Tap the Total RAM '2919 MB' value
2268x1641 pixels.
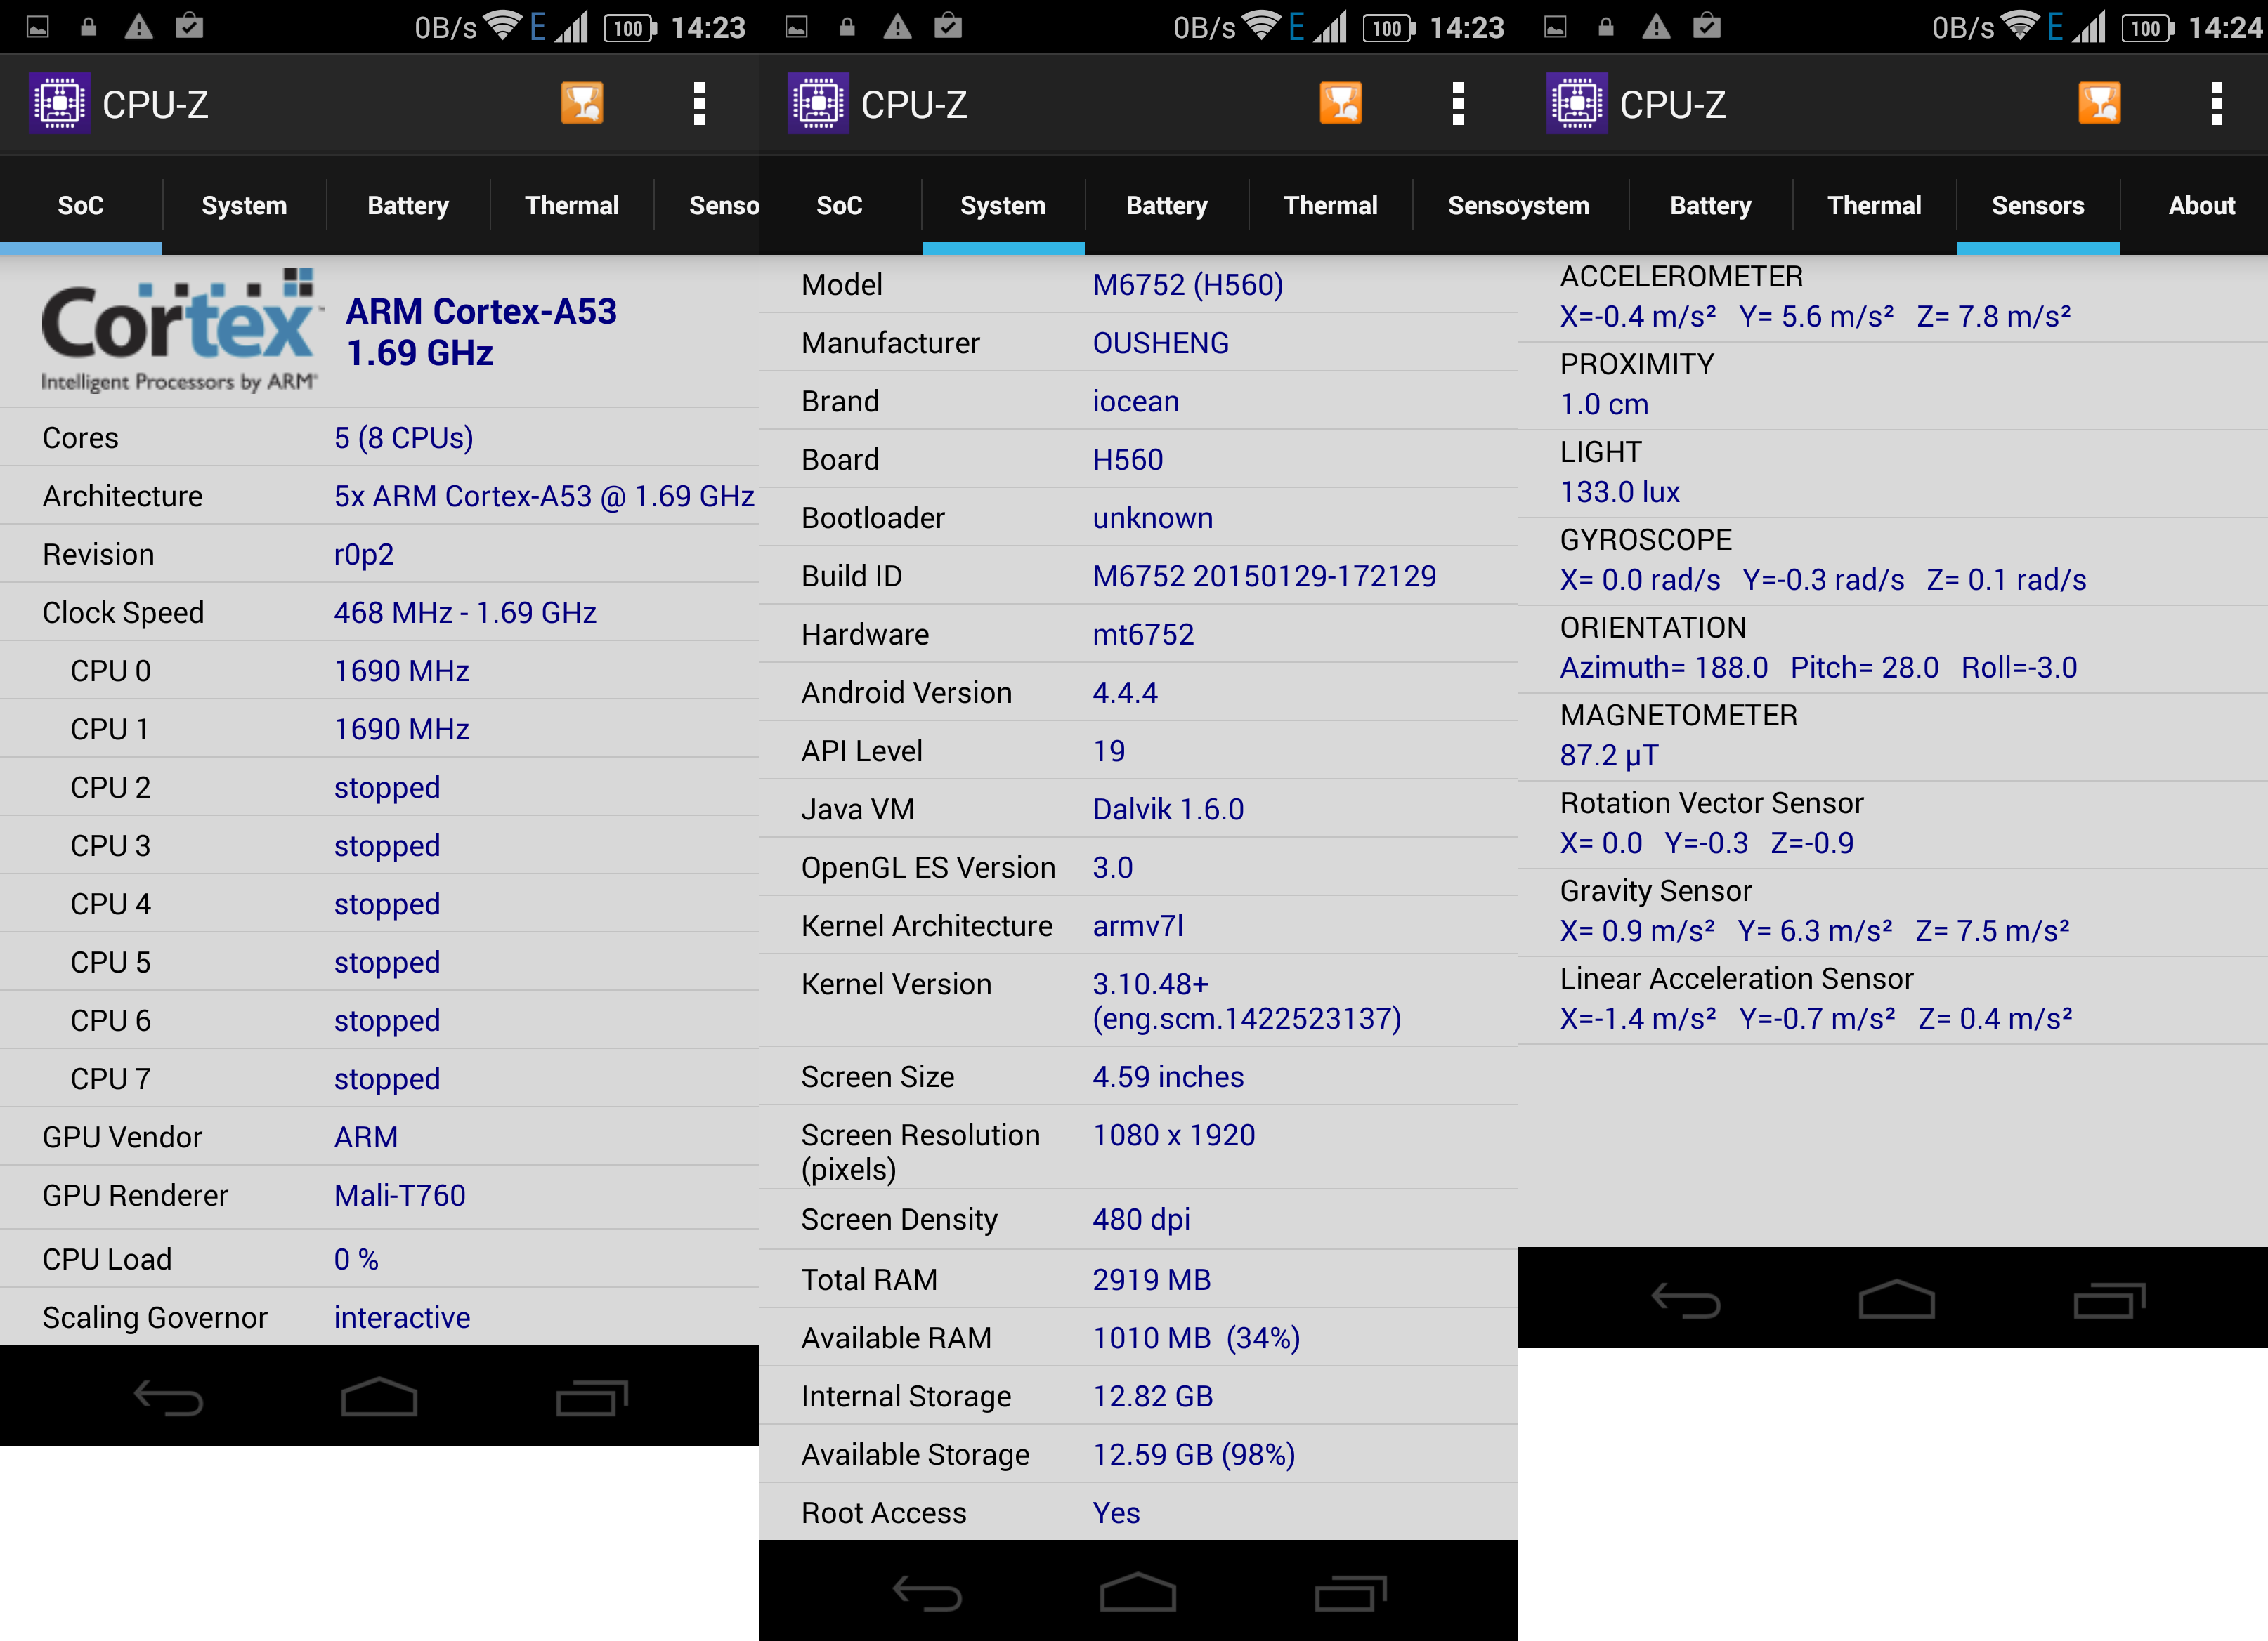click(1152, 1279)
